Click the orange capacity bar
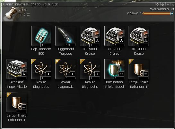The image size is (175, 129). coord(158,13)
